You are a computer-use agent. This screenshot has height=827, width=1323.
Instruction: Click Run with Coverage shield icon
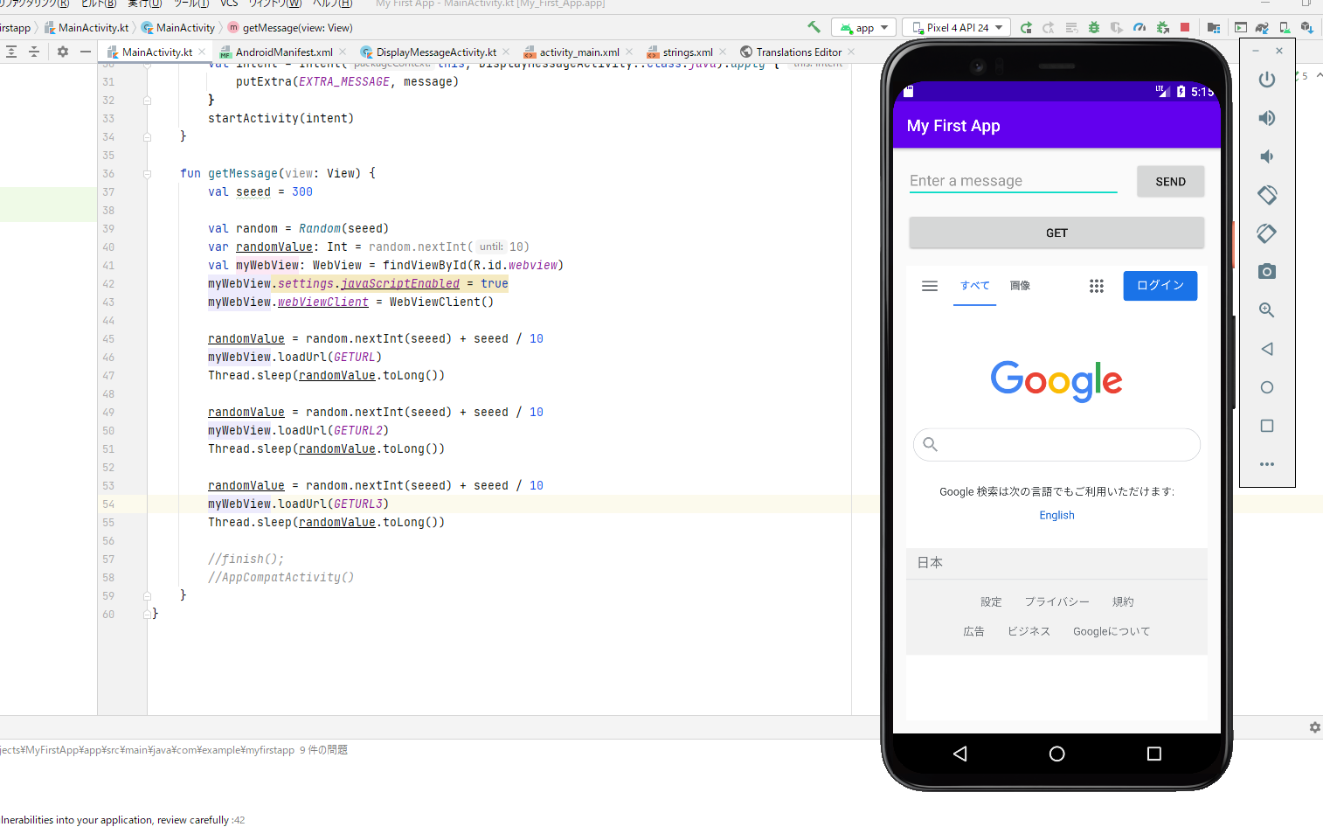tap(1117, 28)
